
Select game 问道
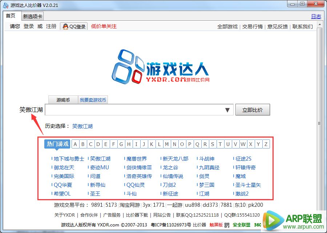pyautogui.click(x=95, y=176)
